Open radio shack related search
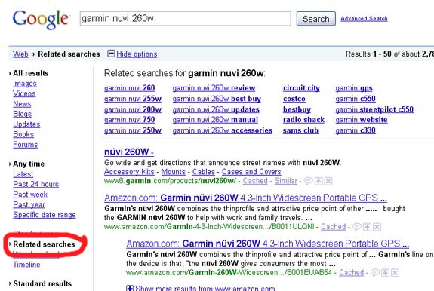 point(303,120)
